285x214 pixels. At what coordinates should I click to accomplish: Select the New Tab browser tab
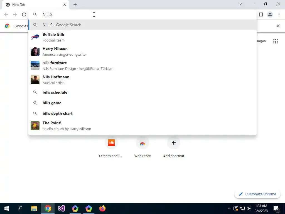click(36, 5)
